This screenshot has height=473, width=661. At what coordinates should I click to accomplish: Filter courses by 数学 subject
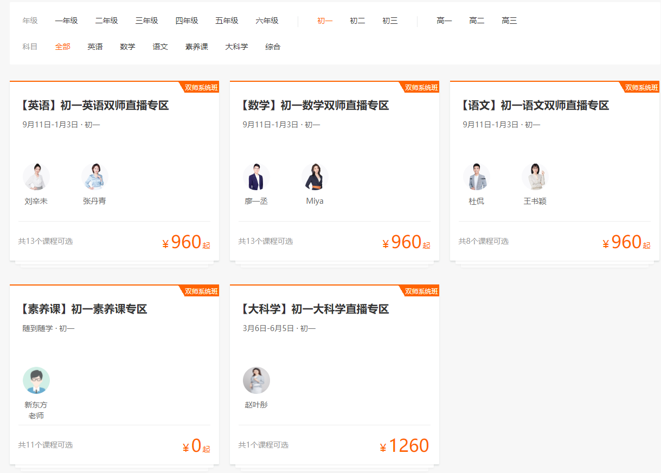[x=127, y=47]
